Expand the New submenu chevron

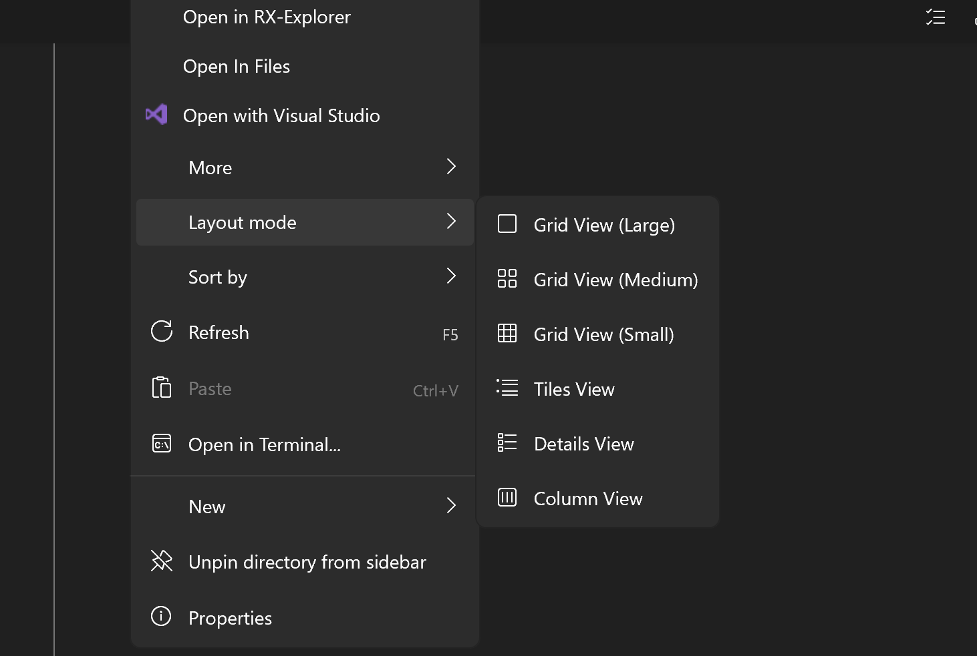[x=451, y=506]
